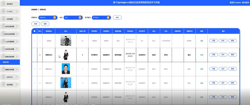250x105 pixels.
Task: Click the 删除 button above table
Action: (45, 24)
